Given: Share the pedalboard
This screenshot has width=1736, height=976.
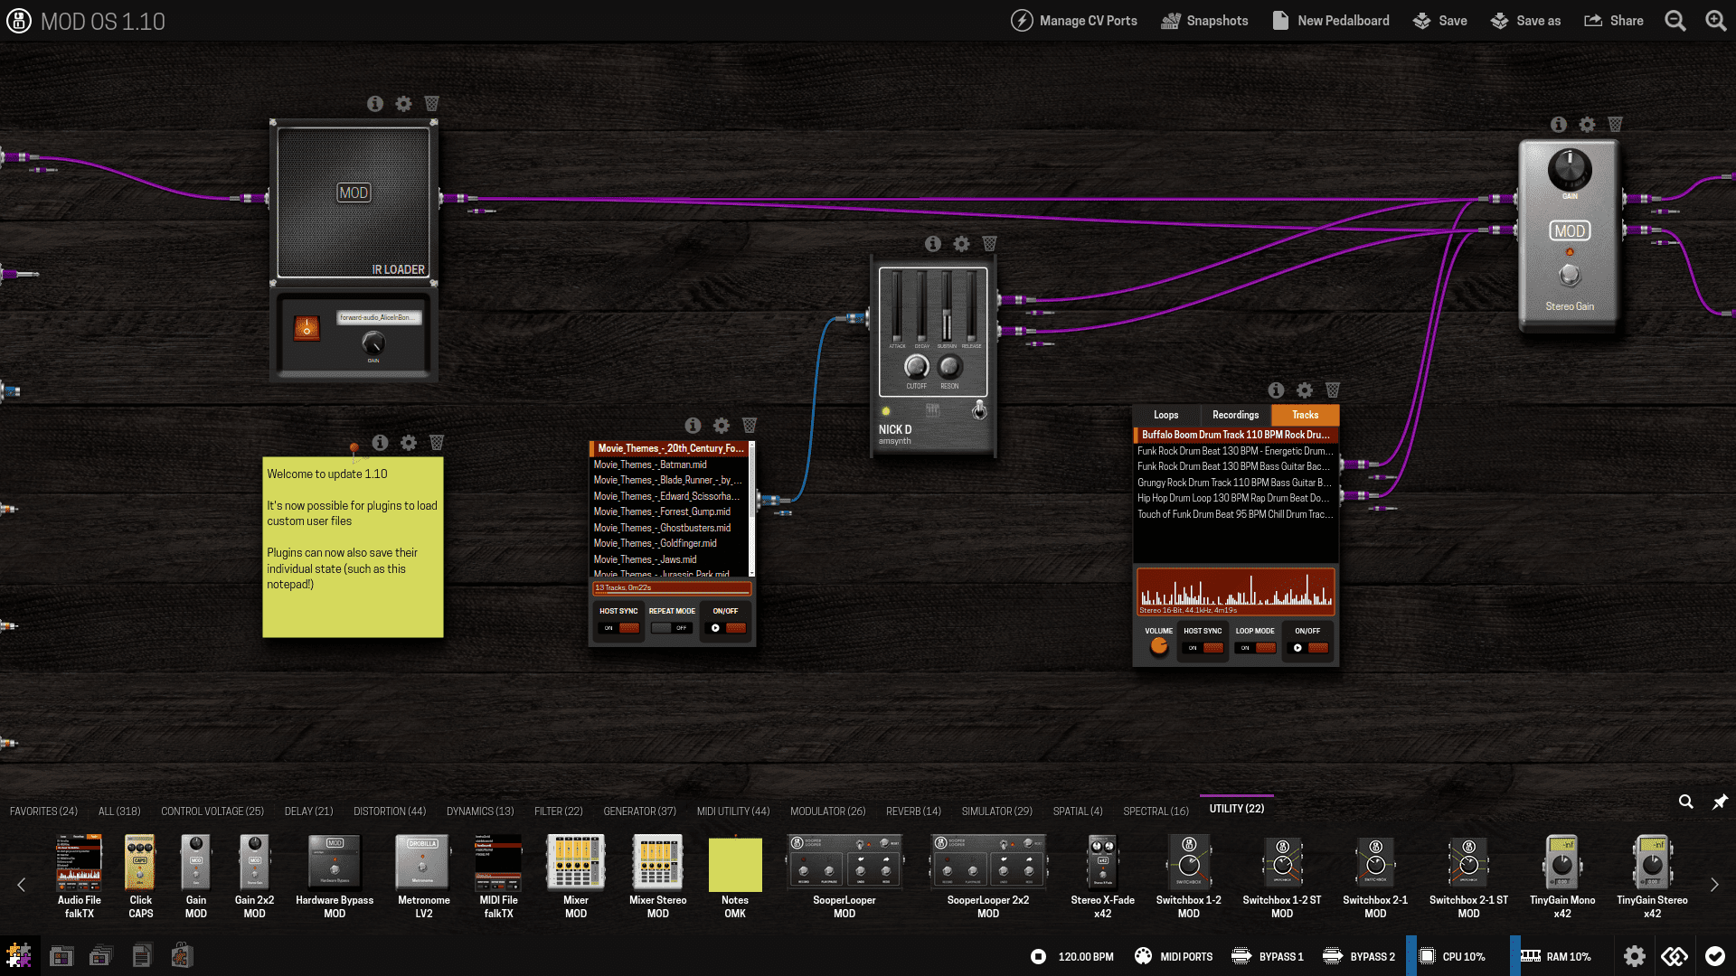Looking at the screenshot, I should point(1614,21).
